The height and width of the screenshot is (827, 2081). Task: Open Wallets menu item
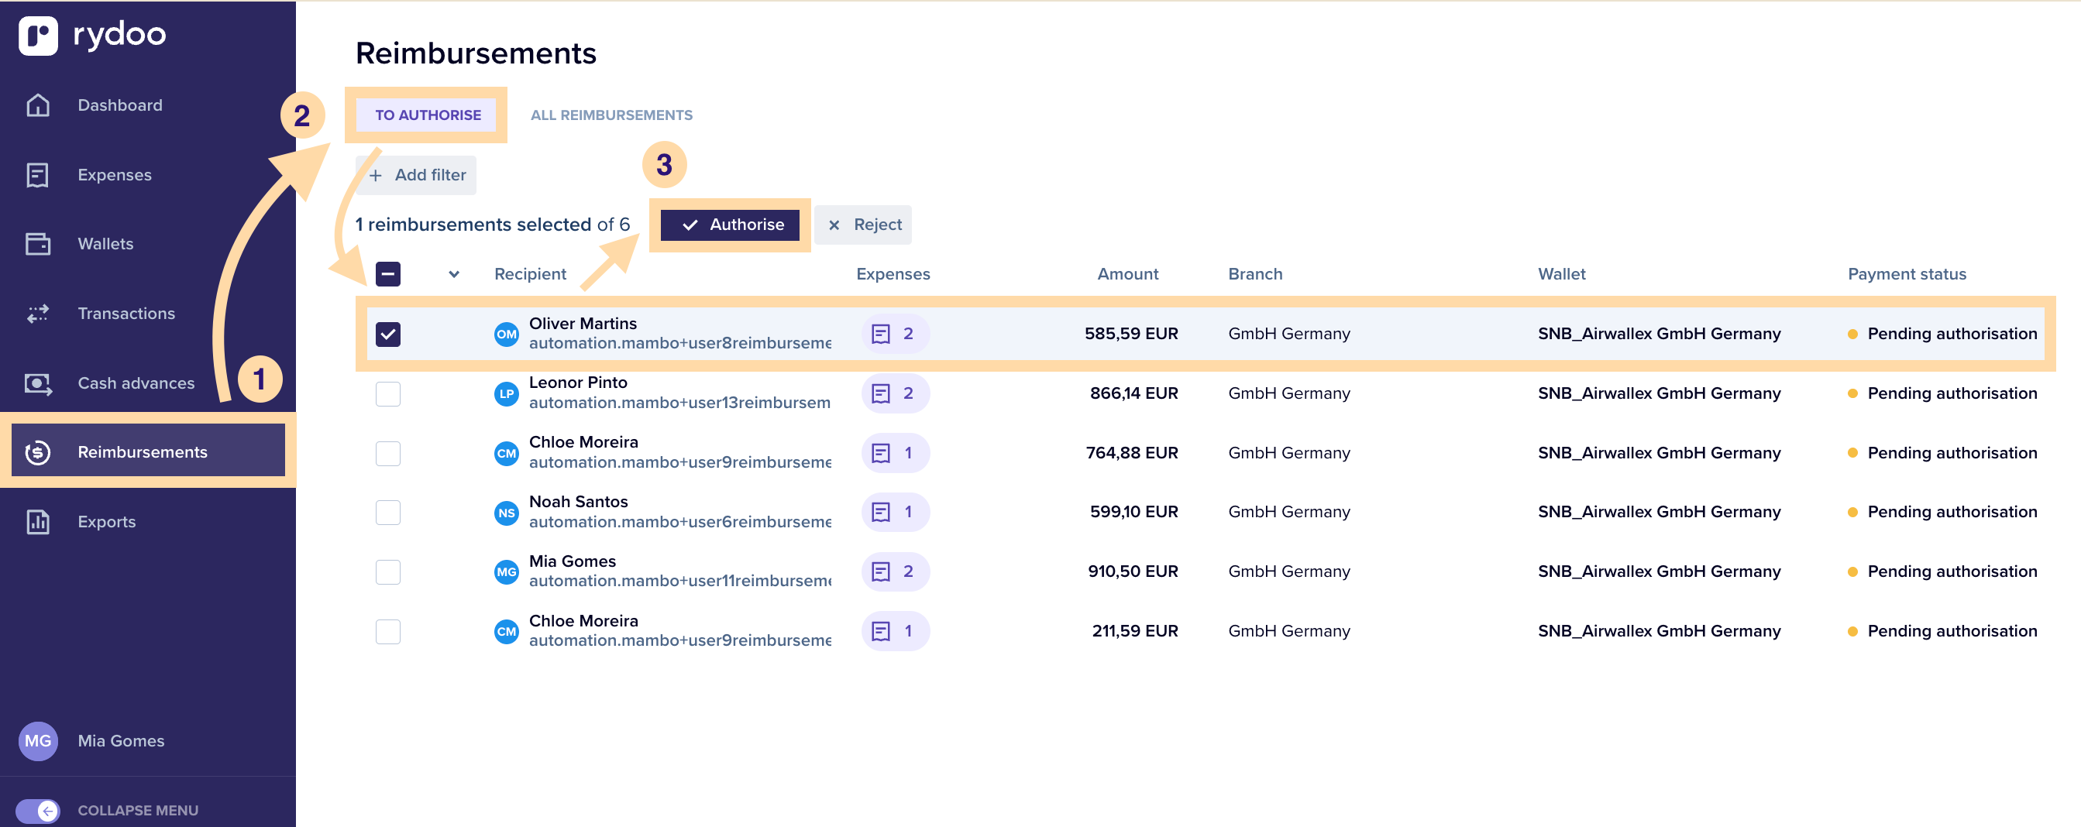pos(106,244)
